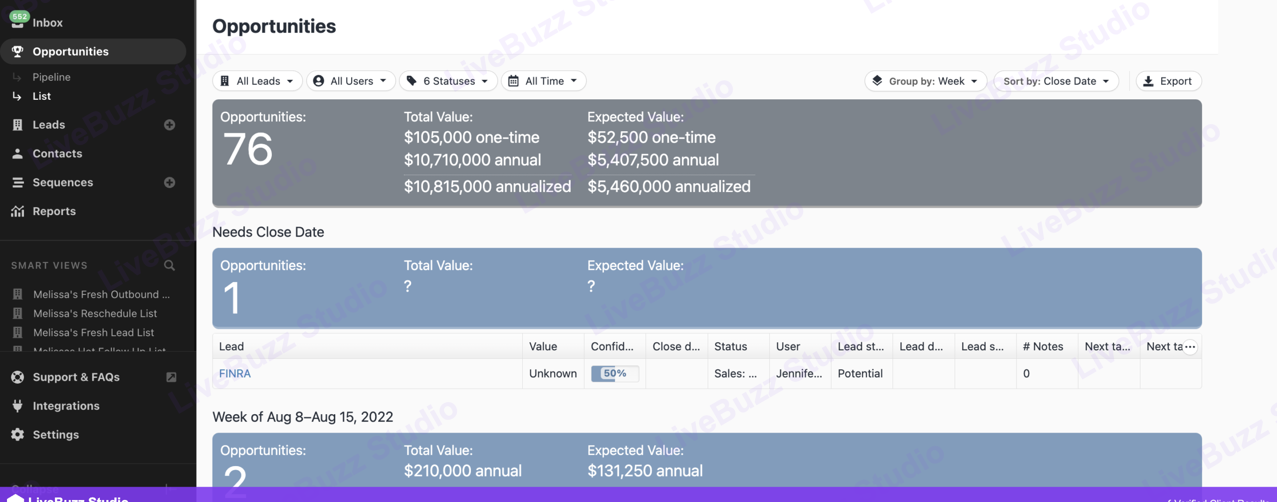Export the opportunities list
1277x502 pixels.
[x=1168, y=81]
